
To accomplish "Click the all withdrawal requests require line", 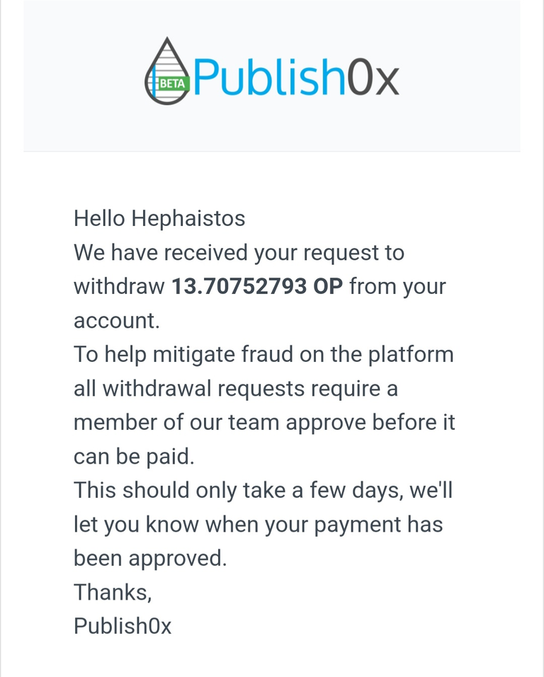I will [x=236, y=389].
